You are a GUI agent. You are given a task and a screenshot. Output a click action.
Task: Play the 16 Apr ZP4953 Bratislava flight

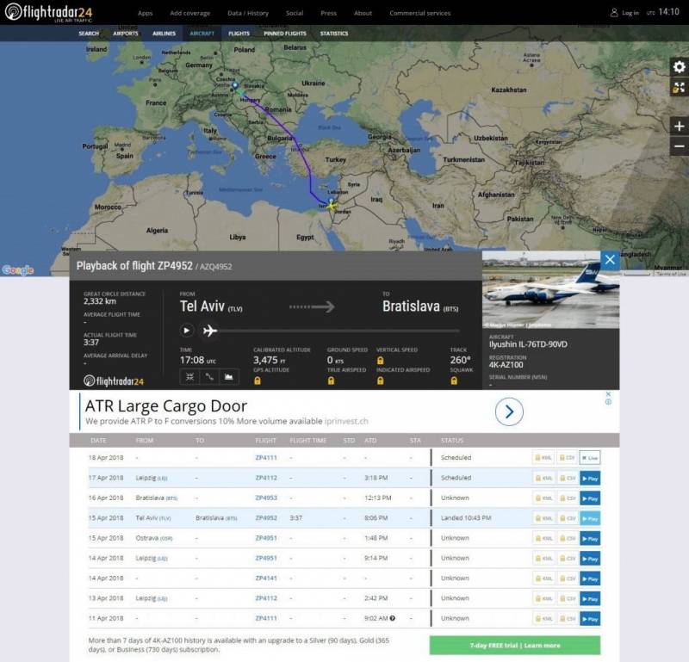[x=590, y=498]
